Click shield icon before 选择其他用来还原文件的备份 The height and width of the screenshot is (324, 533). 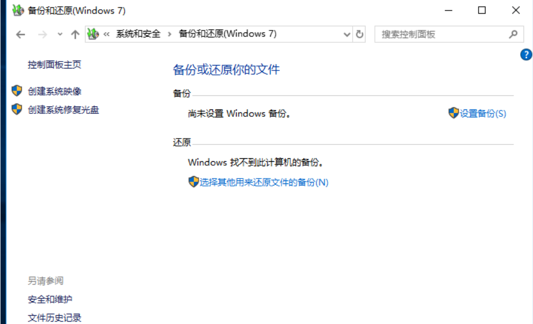[x=194, y=182]
